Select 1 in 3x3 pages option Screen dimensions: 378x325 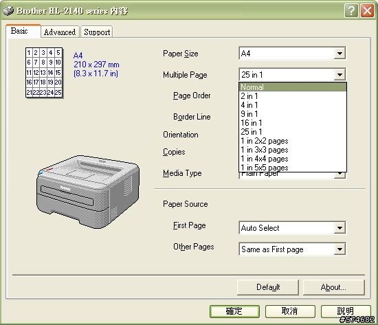coord(293,150)
